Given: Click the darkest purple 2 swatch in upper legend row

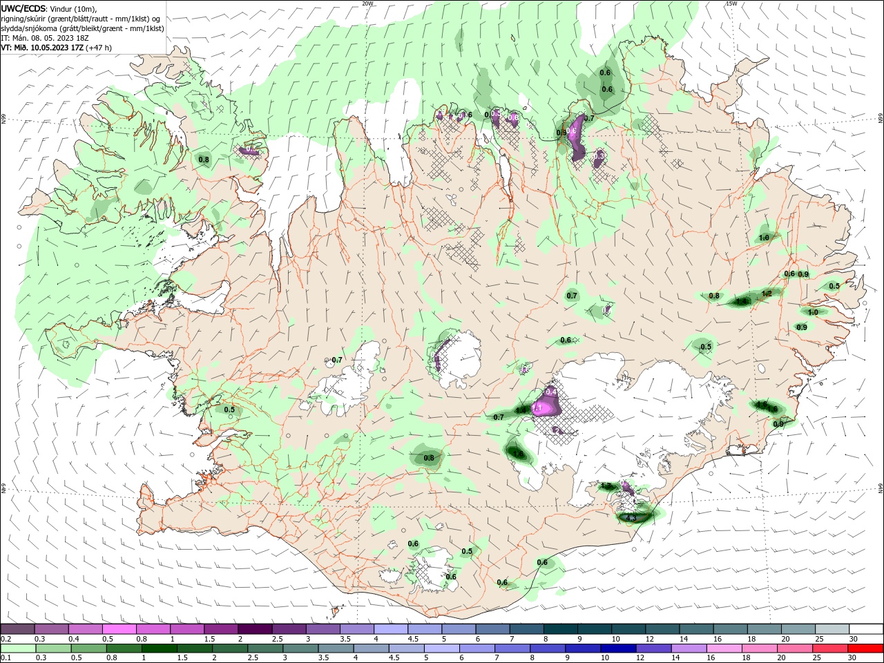Looking at the screenshot, I should 255,628.
